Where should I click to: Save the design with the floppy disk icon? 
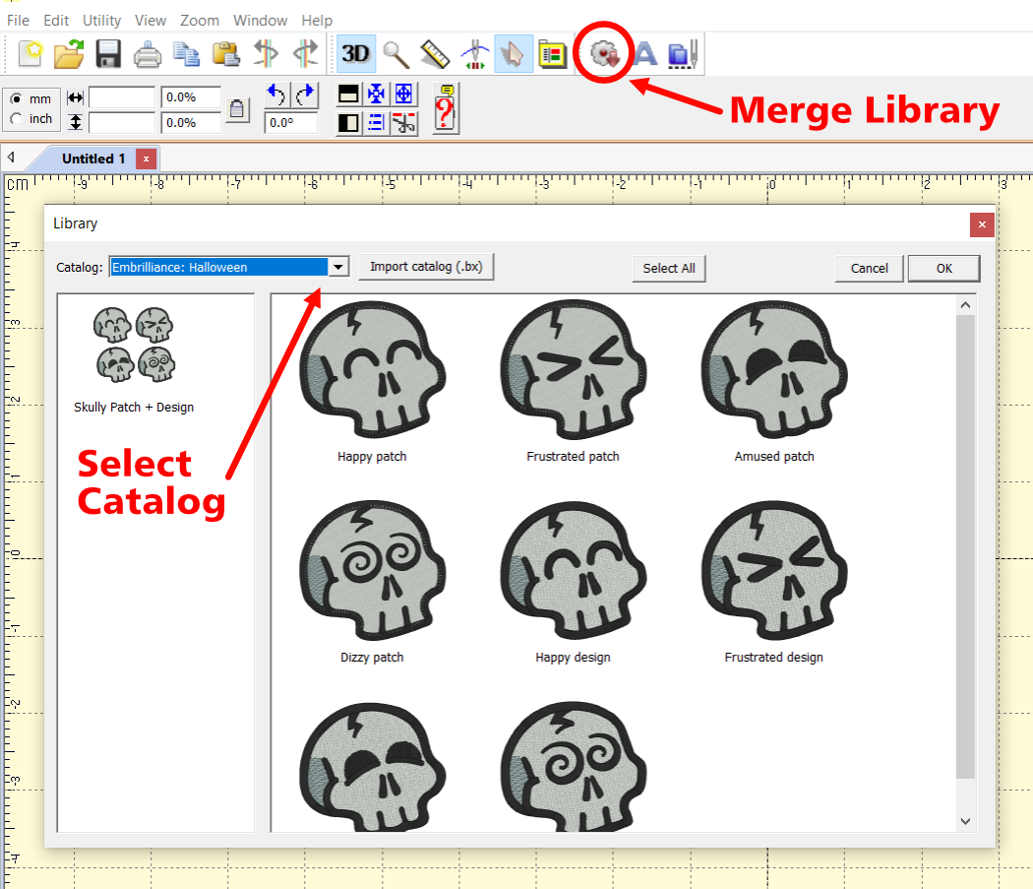pos(107,53)
